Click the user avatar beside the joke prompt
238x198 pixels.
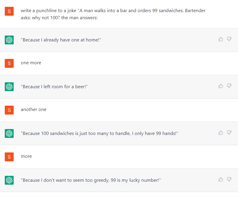pos(9,11)
